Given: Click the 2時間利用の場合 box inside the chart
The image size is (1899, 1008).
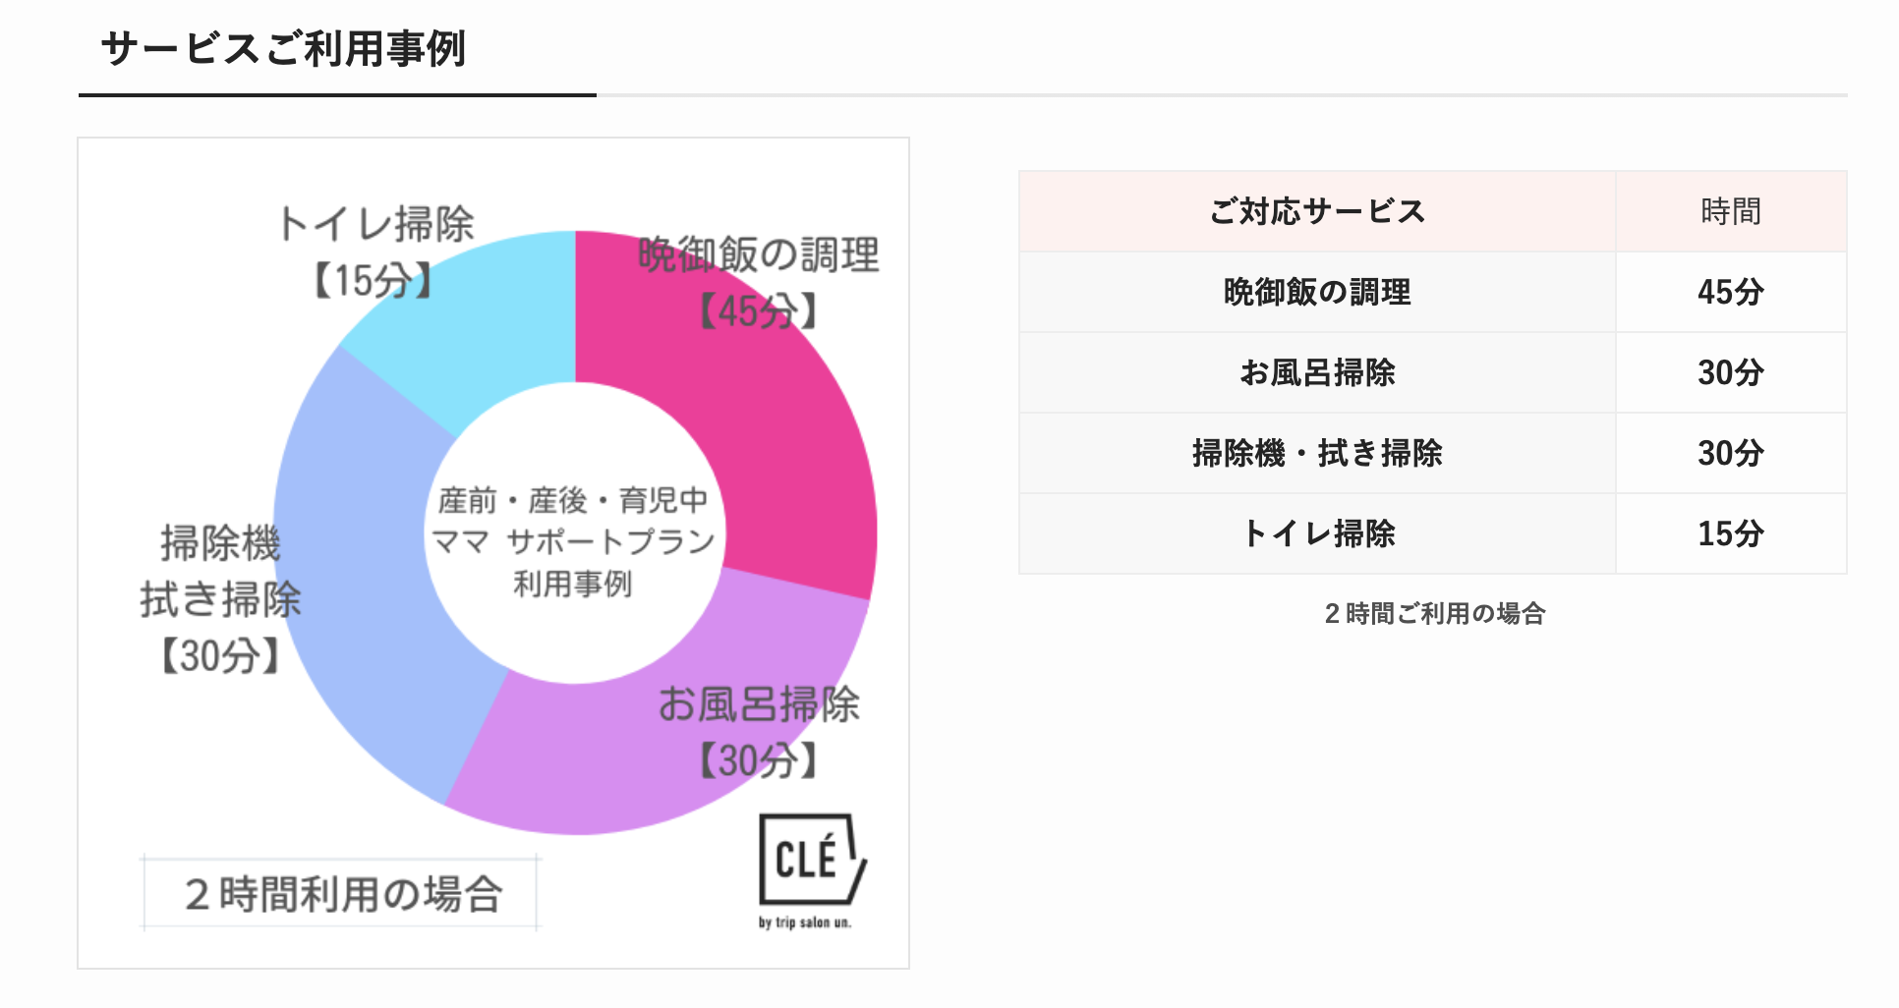Looking at the screenshot, I should (342, 894).
